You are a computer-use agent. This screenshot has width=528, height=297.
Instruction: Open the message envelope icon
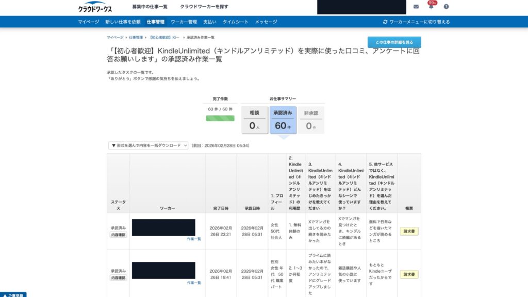[x=416, y=6]
